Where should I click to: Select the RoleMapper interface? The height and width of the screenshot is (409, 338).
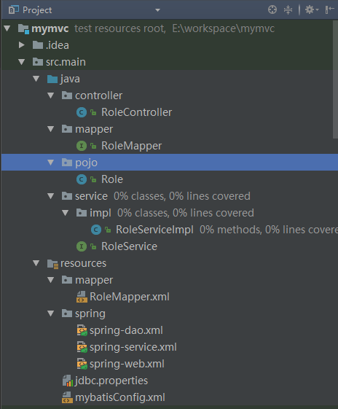[x=132, y=146]
